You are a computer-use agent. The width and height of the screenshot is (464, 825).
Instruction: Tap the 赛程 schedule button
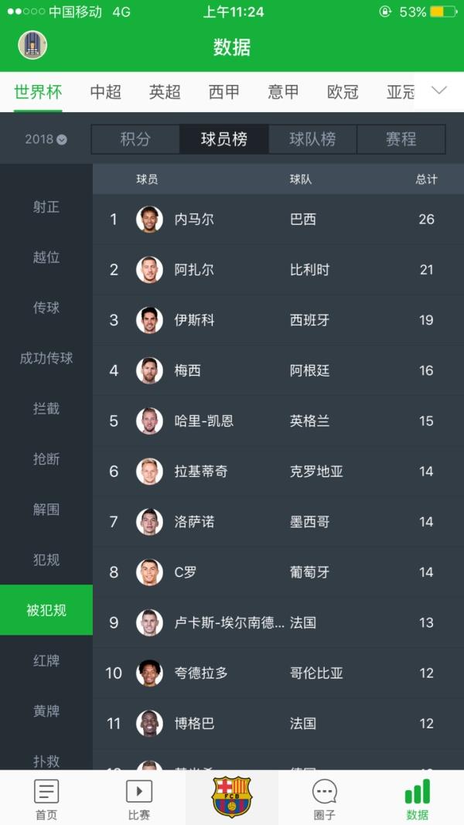[x=401, y=139]
